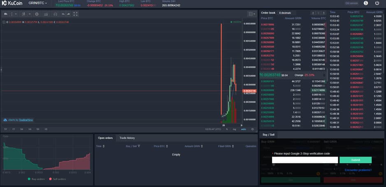
Task: Click trade row with amount 4.5589
Action: (356, 16)
